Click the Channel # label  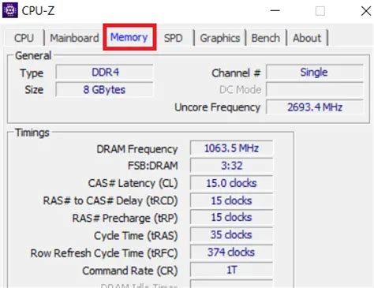click(236, 73)
